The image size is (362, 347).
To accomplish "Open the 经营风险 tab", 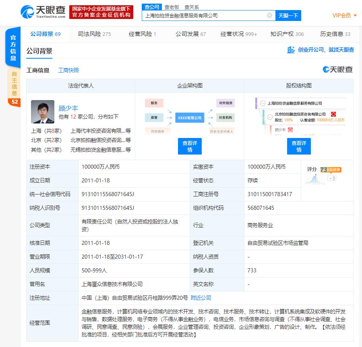I will (143, 34).
